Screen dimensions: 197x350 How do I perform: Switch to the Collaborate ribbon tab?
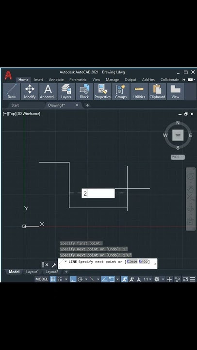pyautogui.click(x=170, y=80)
